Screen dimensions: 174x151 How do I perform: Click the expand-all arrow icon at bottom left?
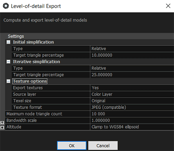(x=2, y=123)
